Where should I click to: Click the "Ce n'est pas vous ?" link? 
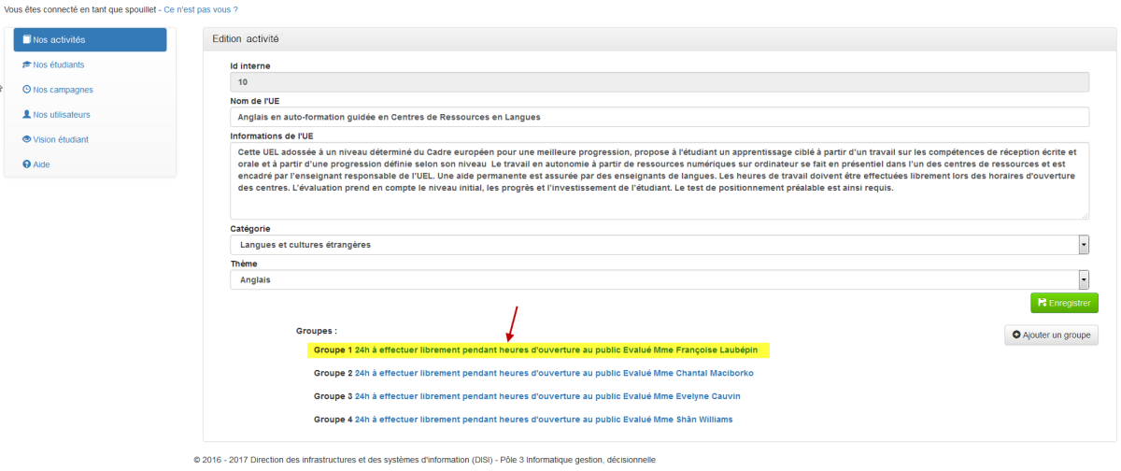click(x=201, y=9)
